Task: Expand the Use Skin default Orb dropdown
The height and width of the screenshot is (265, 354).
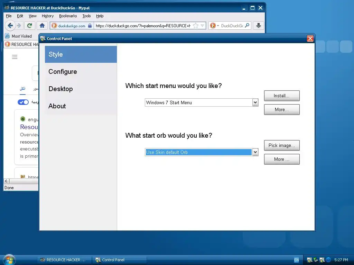Action: (255, 152)
